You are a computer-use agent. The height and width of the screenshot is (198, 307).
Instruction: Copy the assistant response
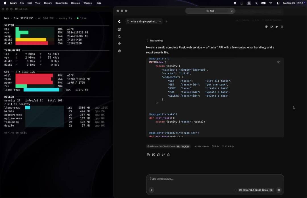[148, 155]
